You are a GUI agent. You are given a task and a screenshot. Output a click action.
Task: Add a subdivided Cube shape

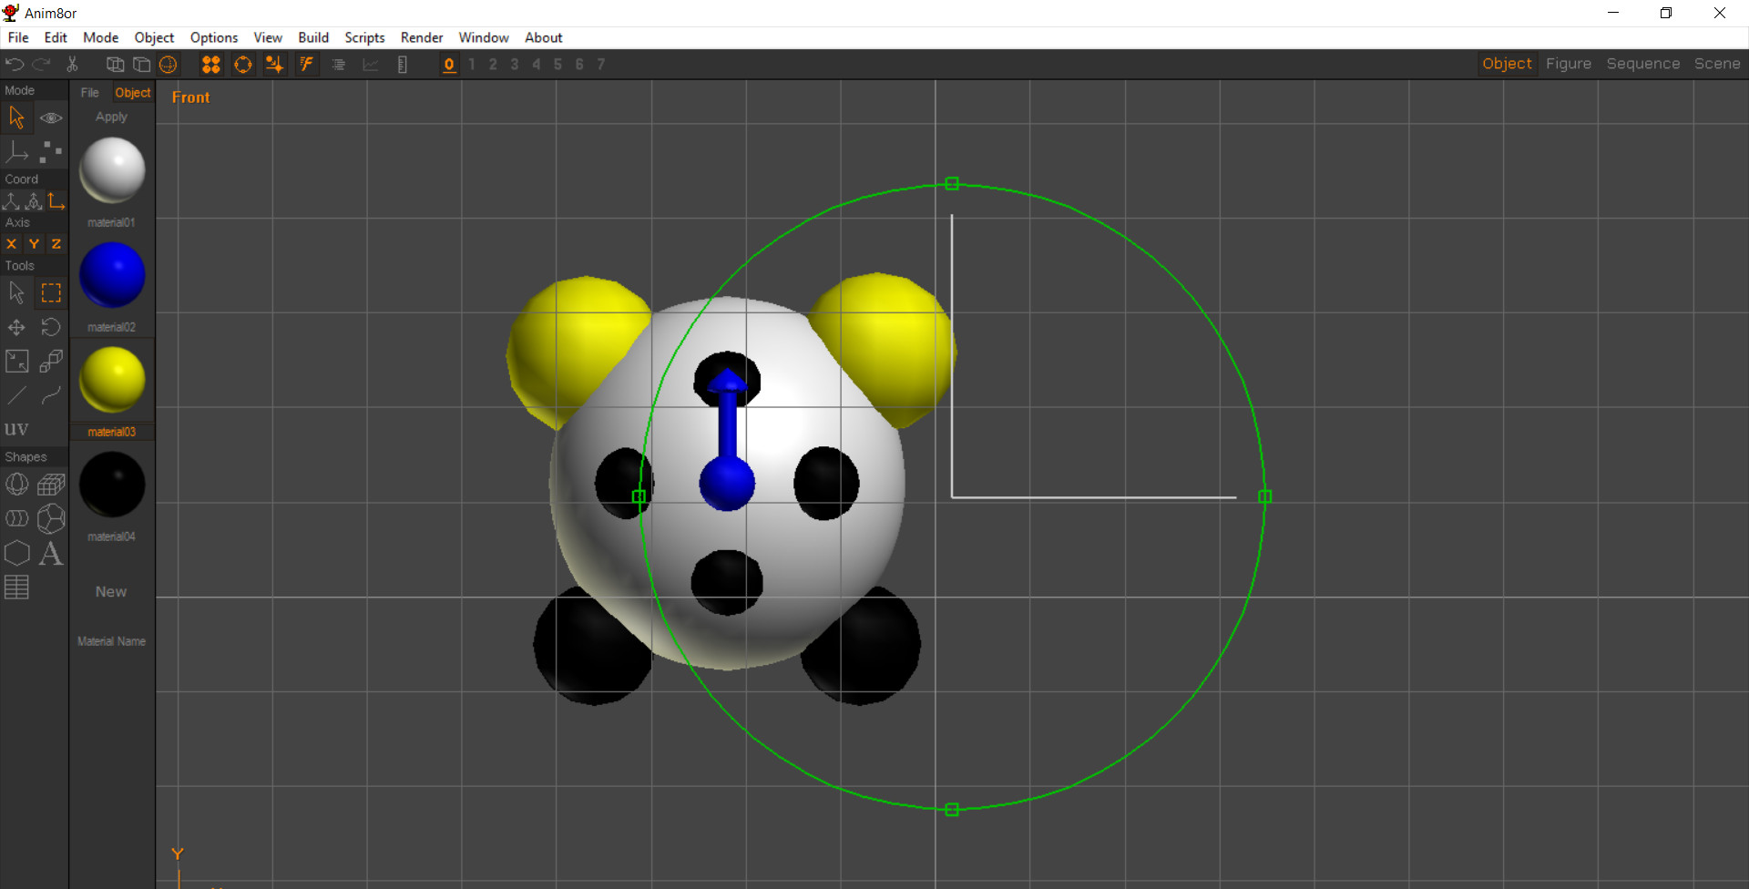(x=51, y=485)
